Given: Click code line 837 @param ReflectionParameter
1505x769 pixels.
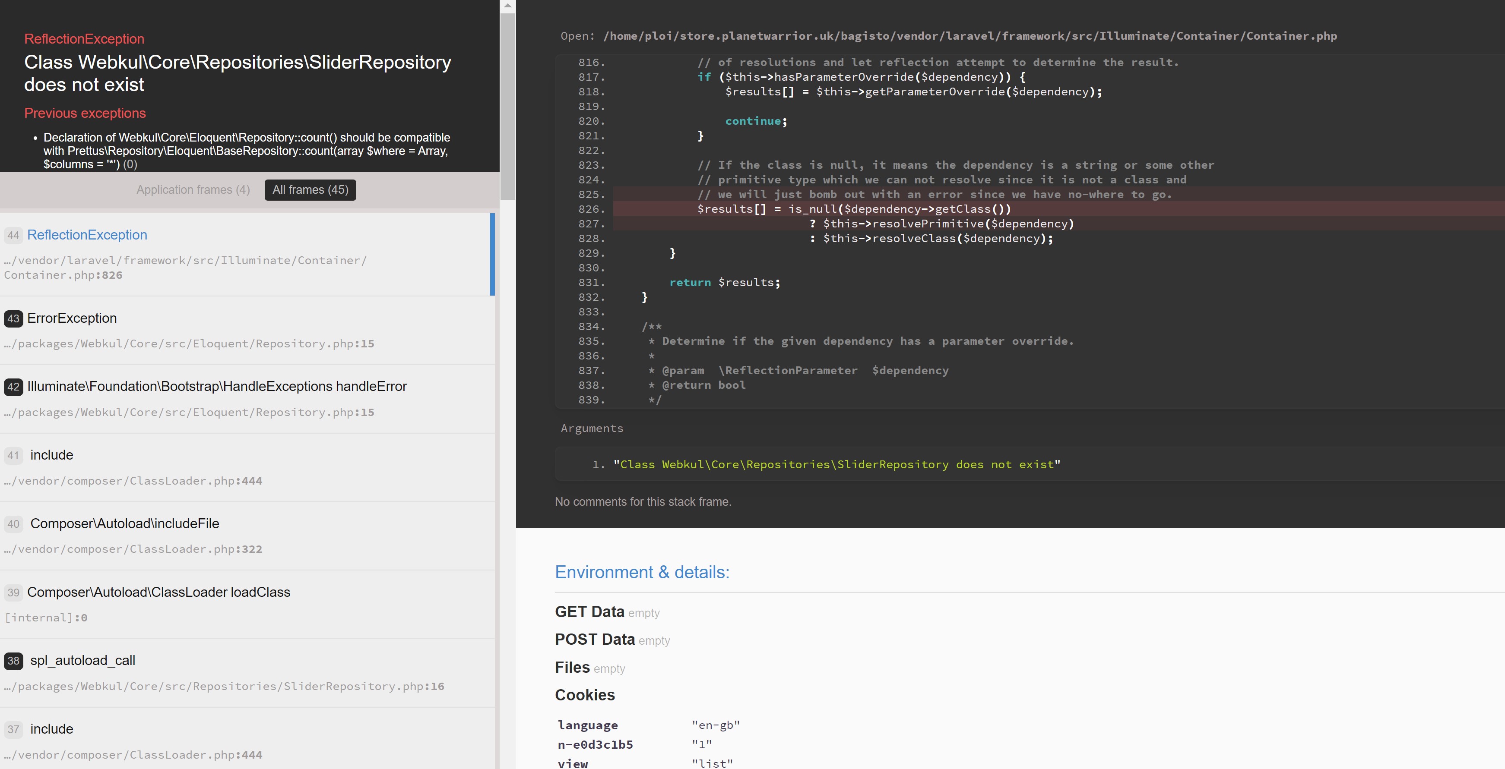Looking at the screenshot, I should coord(798,371).
